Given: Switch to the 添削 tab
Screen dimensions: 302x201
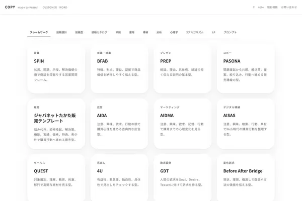Looking at the screenshot, I should [118, 32].
